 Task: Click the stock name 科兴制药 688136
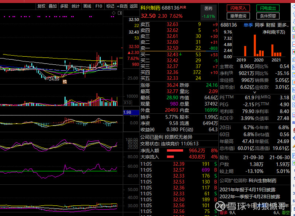click(x=160, y=8)
